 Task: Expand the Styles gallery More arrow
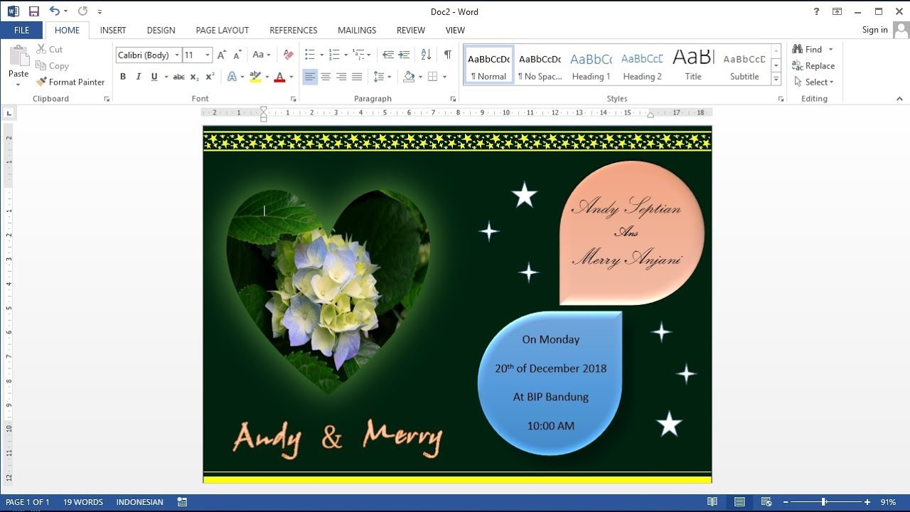click(x=776, y=80)
